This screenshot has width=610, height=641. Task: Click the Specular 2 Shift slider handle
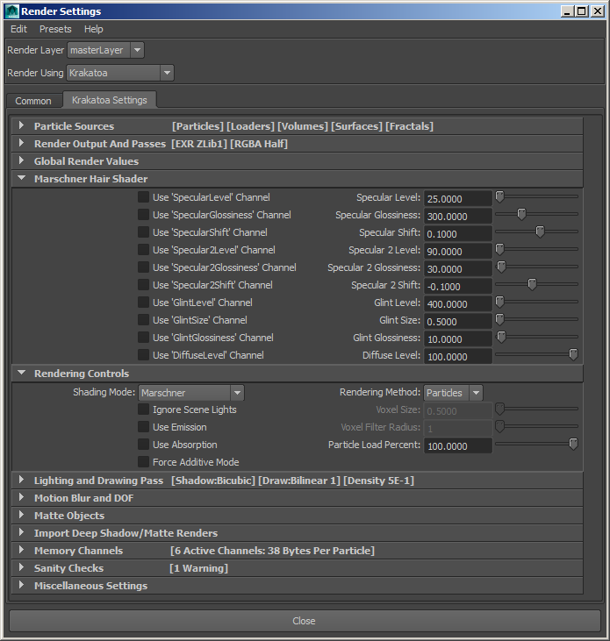click(x=532, y=284)
